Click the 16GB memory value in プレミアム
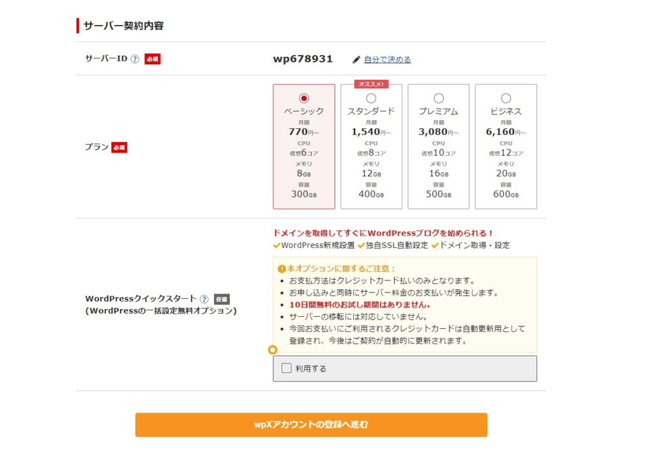654x456 pixels. [x=439, y=174]
